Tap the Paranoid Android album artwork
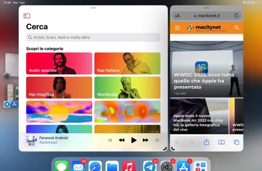 pos(31,140)
